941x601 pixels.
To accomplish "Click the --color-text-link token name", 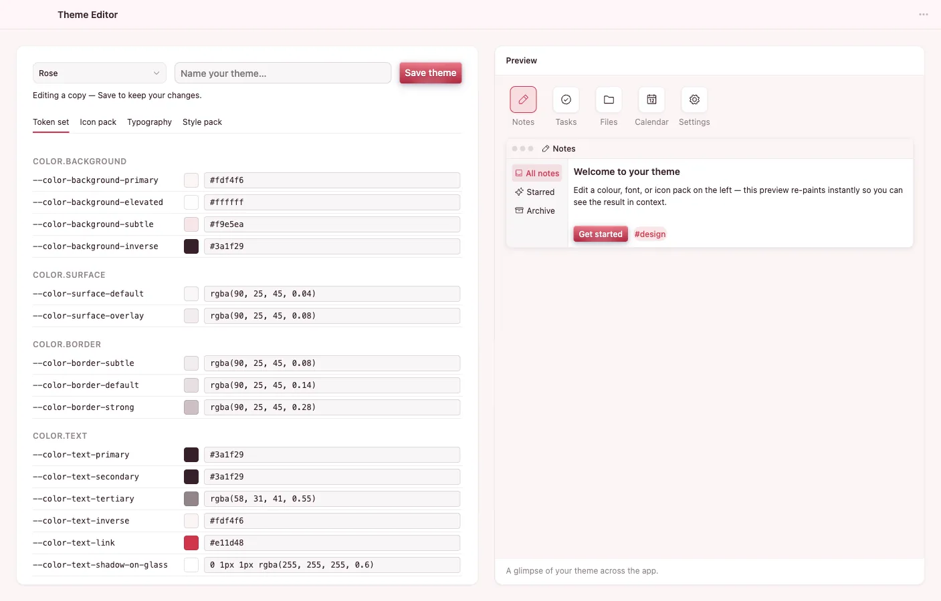I will click(74, 543).
